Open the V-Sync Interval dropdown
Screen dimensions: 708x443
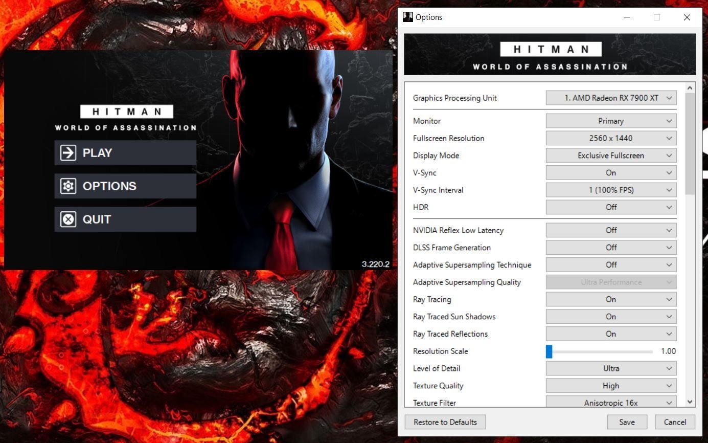coord(611,190)
